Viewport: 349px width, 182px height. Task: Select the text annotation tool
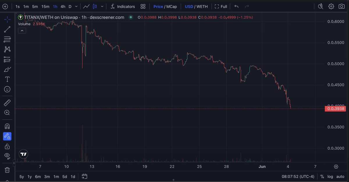(x=7, y=79)
